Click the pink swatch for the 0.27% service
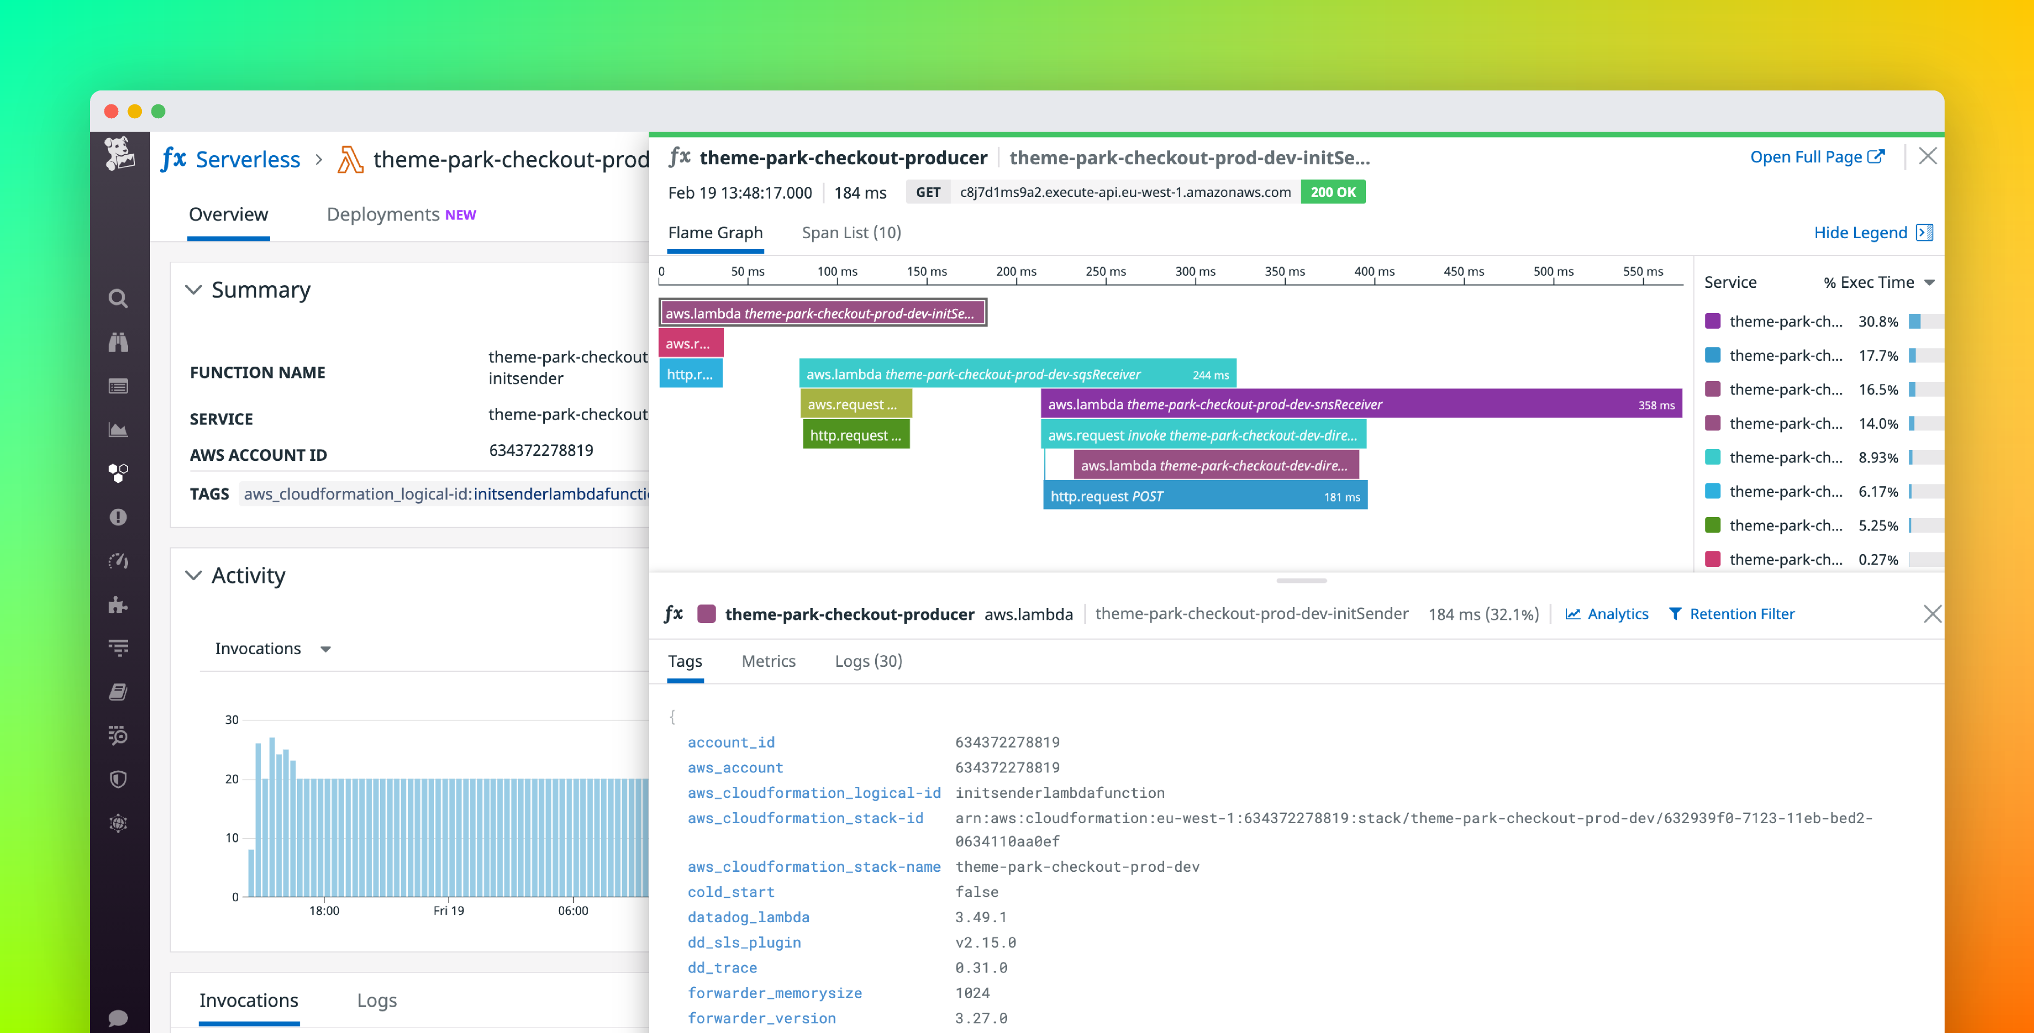Viewport: 2034px width, 1033px height. [1713, 558]
